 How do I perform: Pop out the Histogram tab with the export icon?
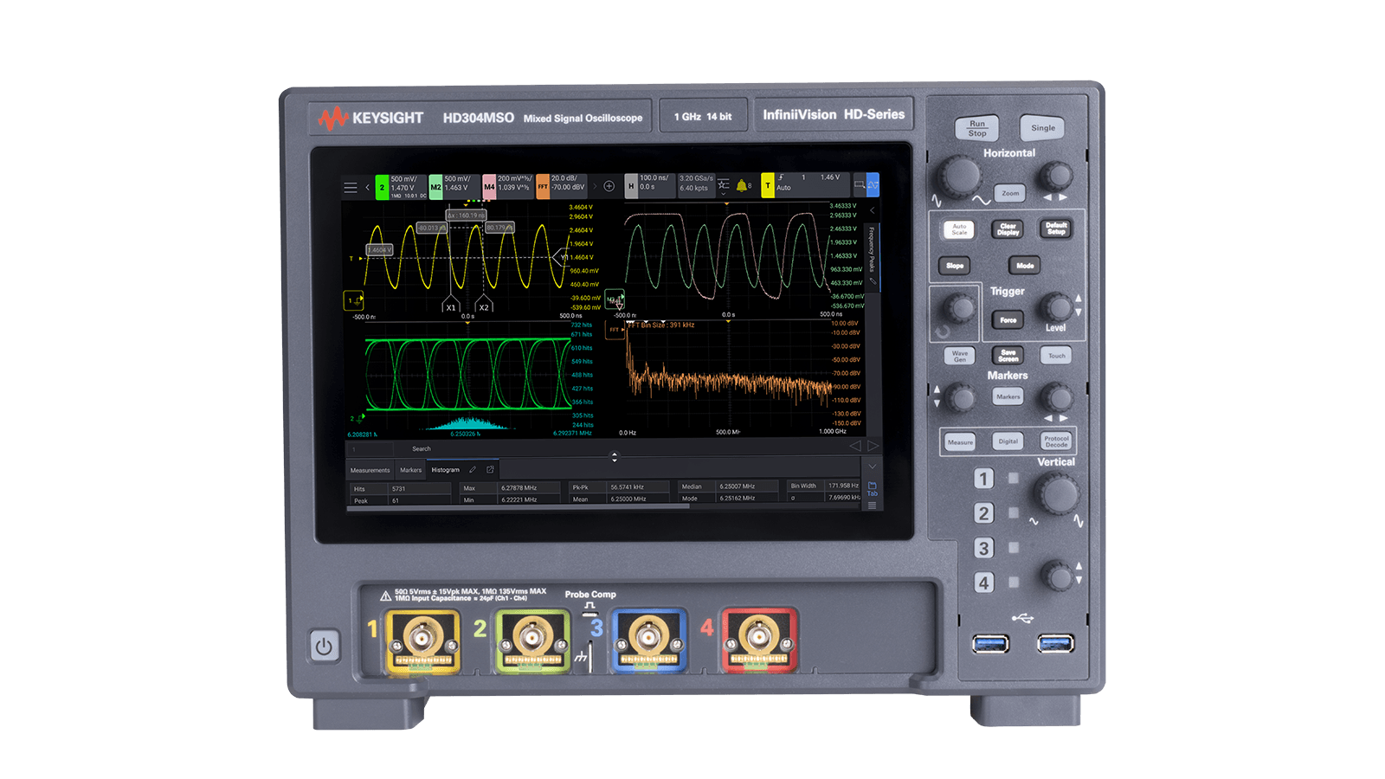(490, 469)
